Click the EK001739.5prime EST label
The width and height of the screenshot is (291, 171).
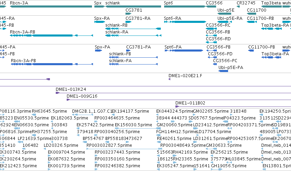coord(66,166)
